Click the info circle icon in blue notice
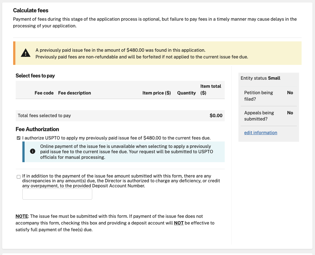Screen dimensions: 315x255 point(32,151)
